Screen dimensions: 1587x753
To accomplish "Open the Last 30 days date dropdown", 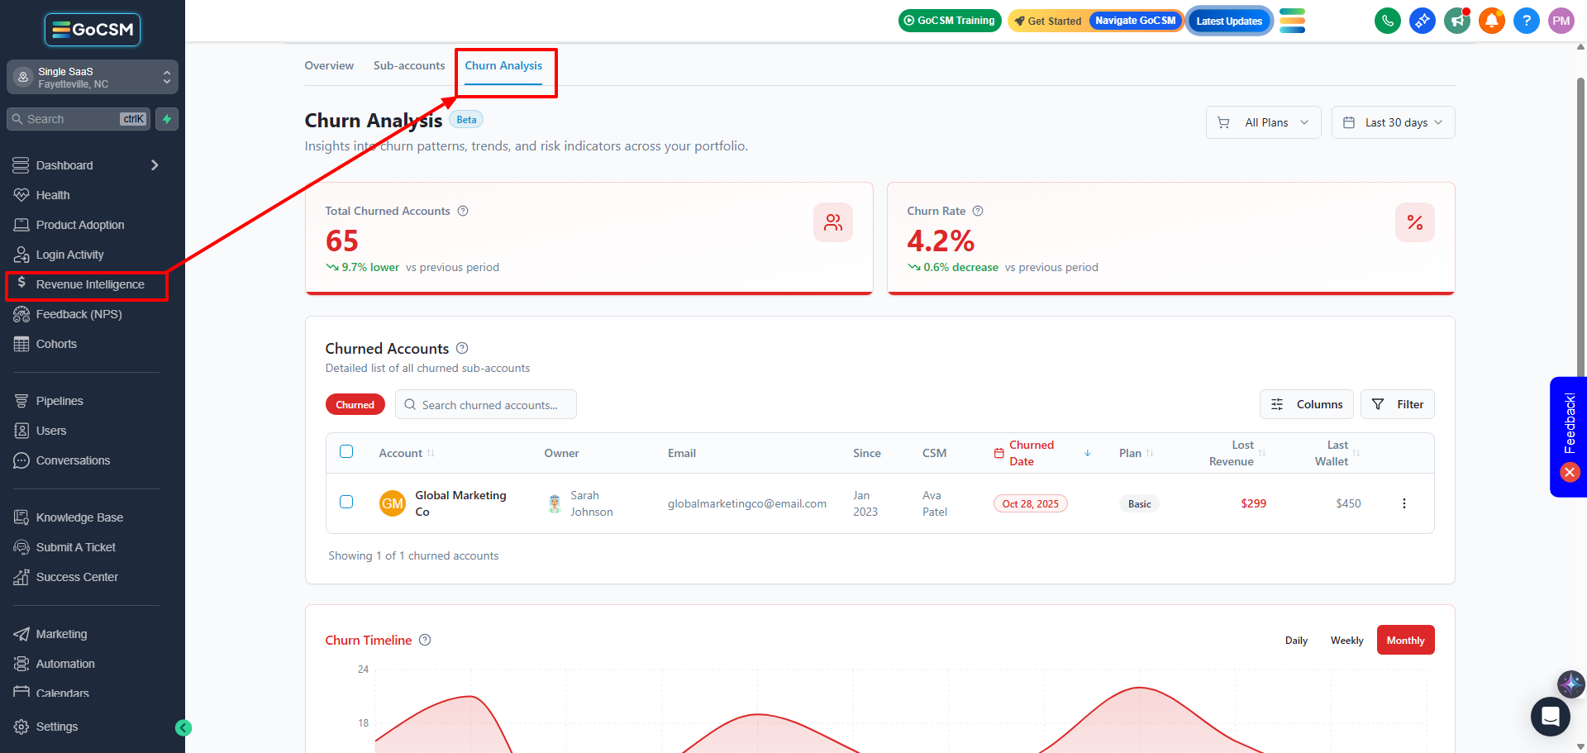I will [x=1393, y=122].
